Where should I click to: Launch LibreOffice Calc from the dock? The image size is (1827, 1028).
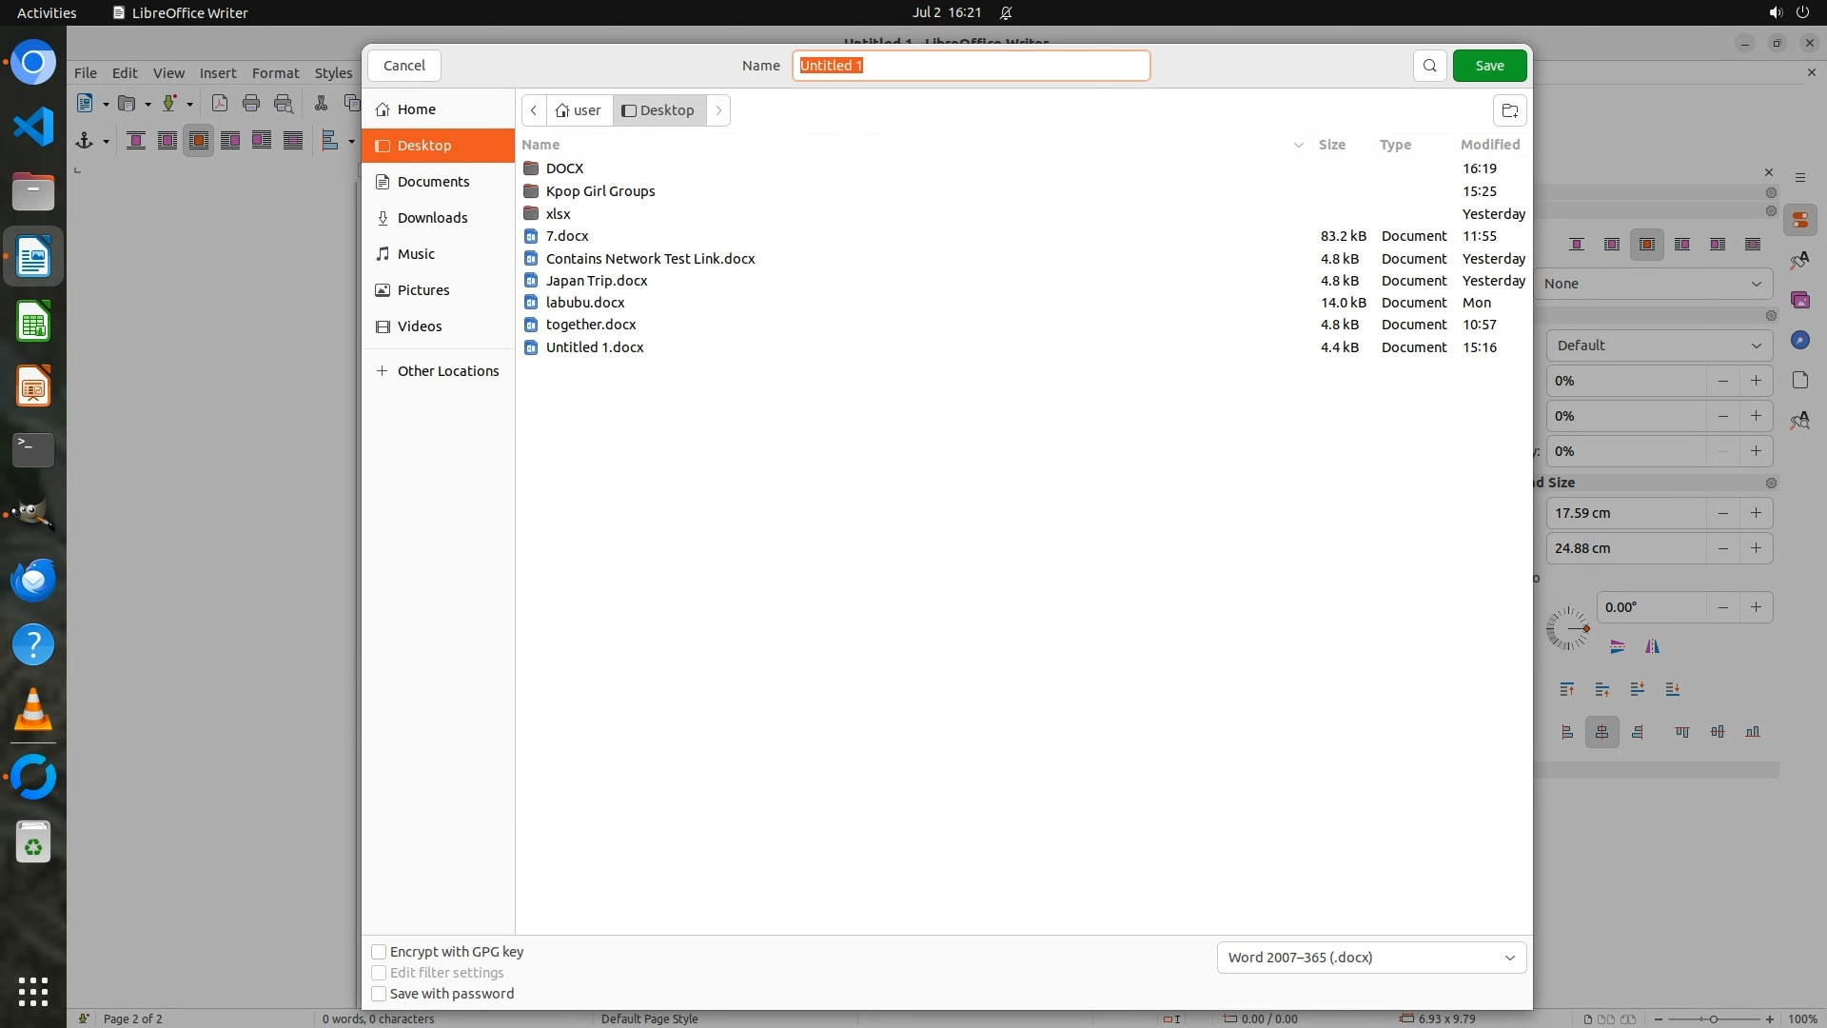pyautogui.click(x=33, y=323)
